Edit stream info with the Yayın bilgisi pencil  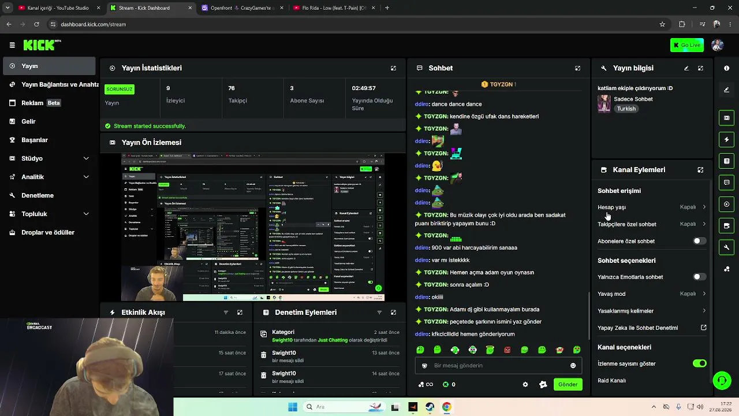tap(686, 68)
